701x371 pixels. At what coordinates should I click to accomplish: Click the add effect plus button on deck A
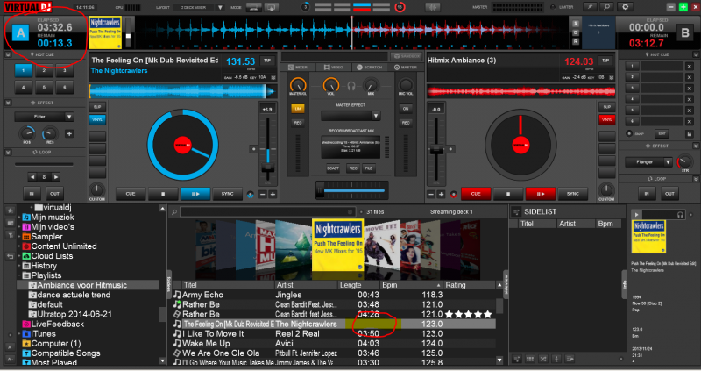coord(69,133)
